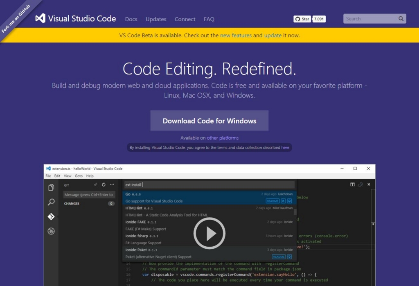This screenshot has height=286, width=419.
Task: Click the 'Mike Kaufman' author name
Action: coord(282,208)
